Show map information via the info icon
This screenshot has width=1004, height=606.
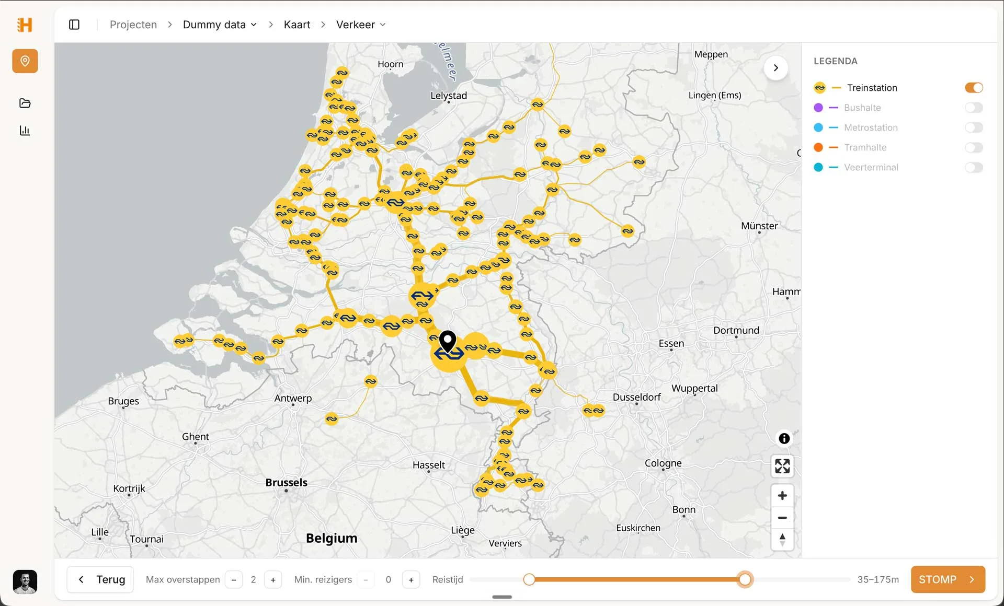[784, 439]
